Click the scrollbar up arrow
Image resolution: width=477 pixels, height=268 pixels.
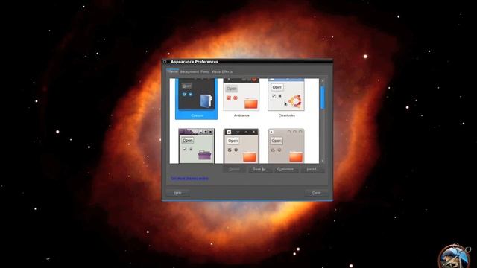(x=323, y=81)
